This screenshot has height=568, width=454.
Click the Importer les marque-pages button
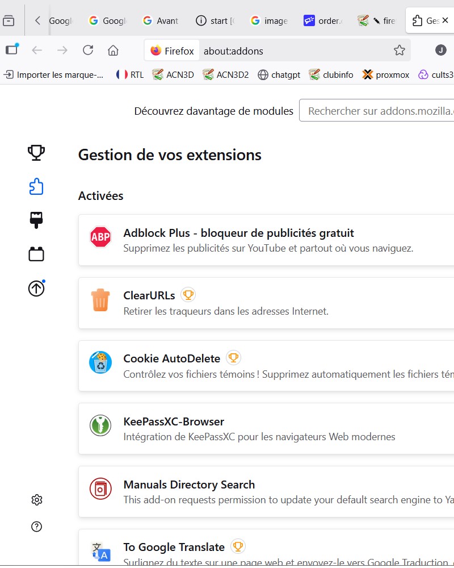click(x=54, y=74)
